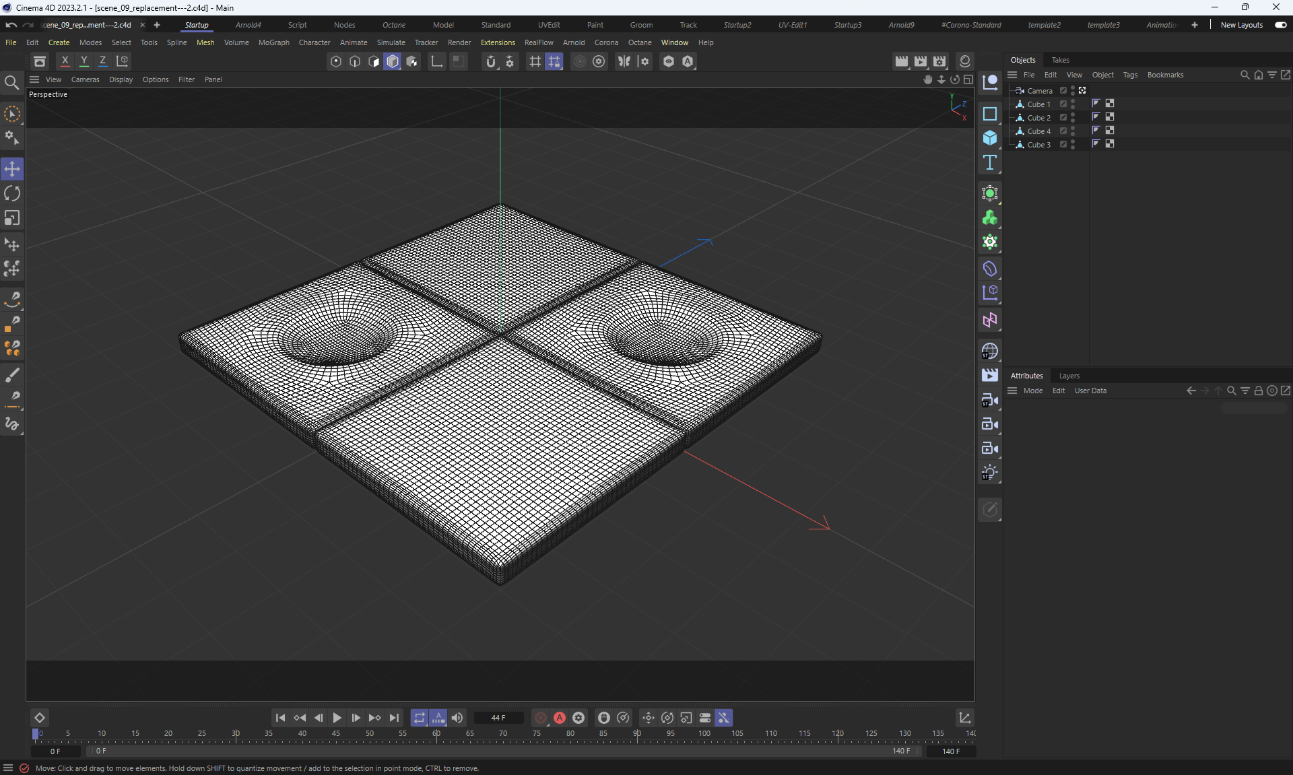
Task: Toggle visibility dots for Cube 1
Action: click(1073, 104)
